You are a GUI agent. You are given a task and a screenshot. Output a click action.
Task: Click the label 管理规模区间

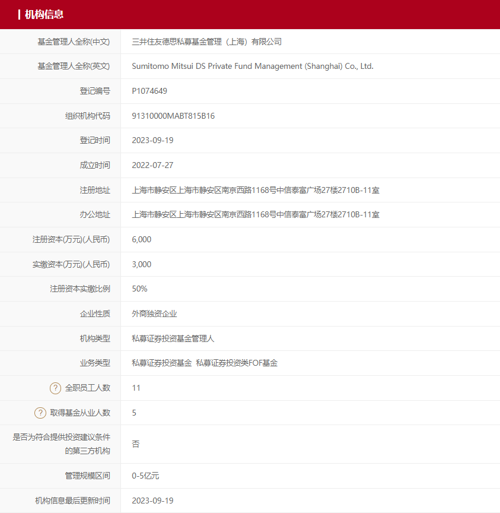[88, 476]
